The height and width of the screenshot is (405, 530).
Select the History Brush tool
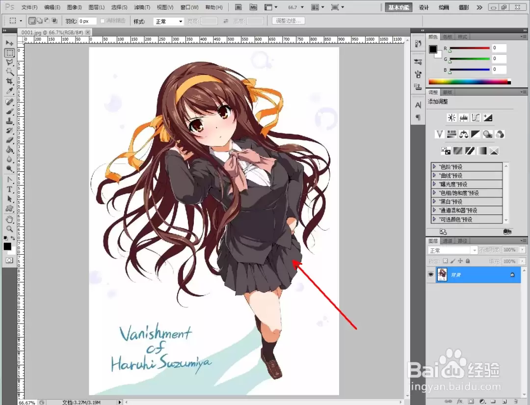(9, 130)
